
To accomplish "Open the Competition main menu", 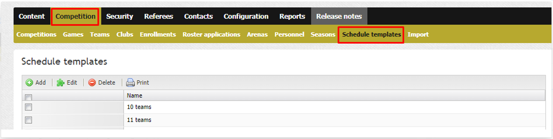I will (75, 16).
